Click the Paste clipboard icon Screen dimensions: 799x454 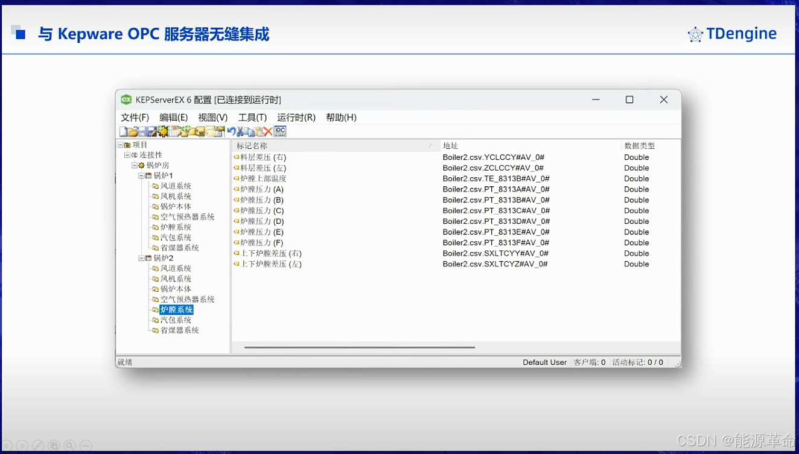point(259,131)
